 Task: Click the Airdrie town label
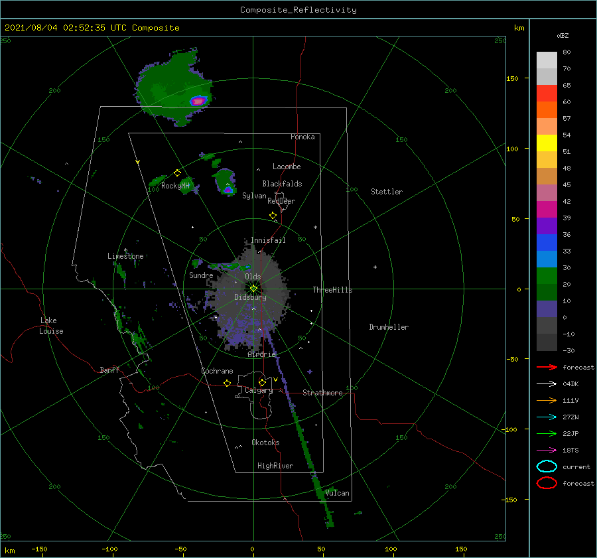click(261, 354)
